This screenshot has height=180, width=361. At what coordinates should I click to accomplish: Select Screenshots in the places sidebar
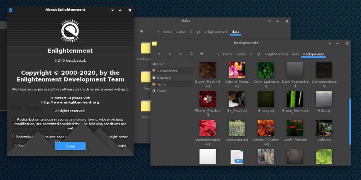[x=167, y=71]
